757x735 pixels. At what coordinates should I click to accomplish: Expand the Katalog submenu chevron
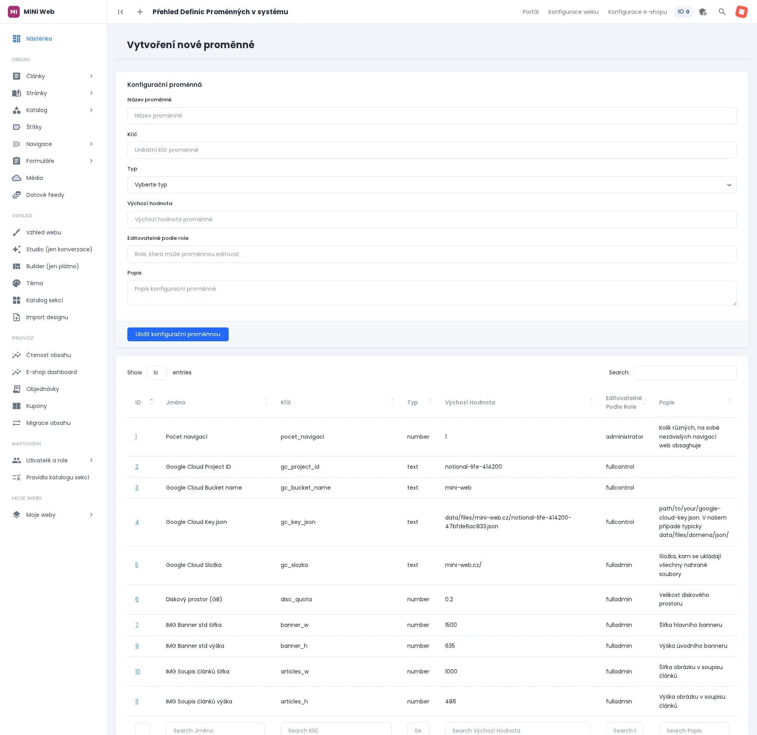[x=91, y=110]
